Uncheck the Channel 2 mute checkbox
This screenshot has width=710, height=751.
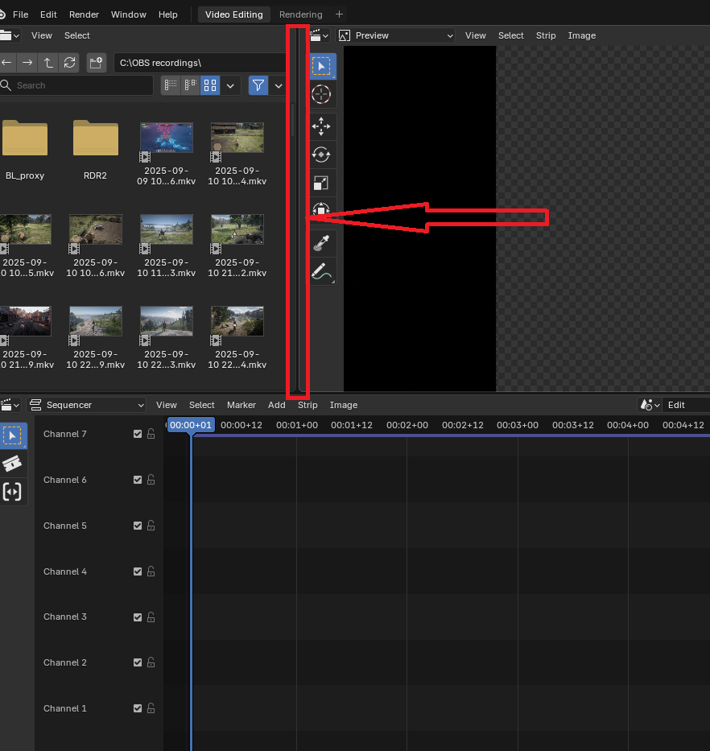coord(138,662)
